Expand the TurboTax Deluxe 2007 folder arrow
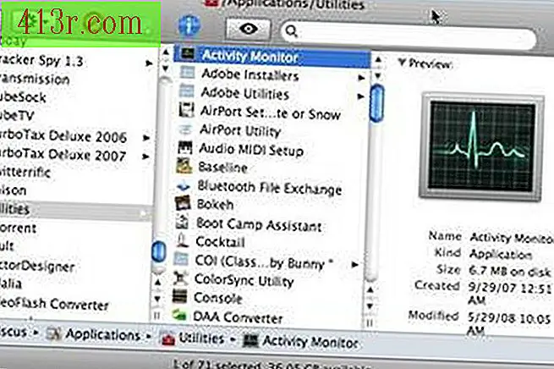 [x=145, y=156]
